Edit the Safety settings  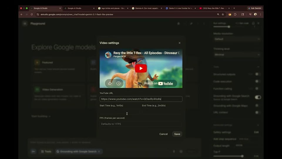pos(256,132)
